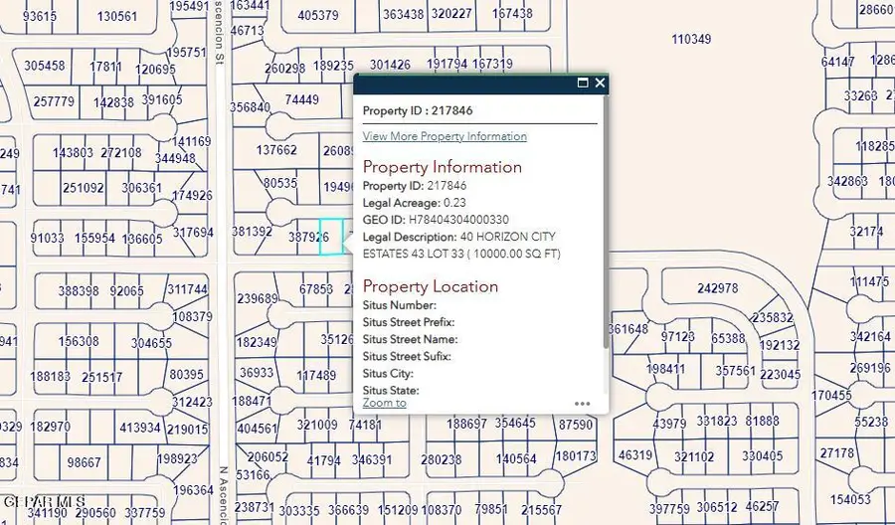Select parcel 235832
This screenshot has width=895, height=525.
pos(773,317)
